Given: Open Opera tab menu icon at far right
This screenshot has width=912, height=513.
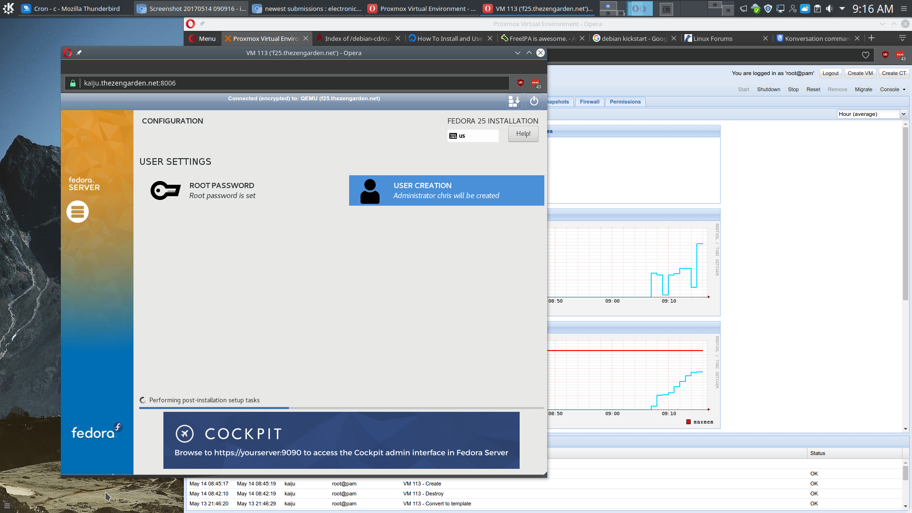Looking at the screenshot, I should point(902,38).
